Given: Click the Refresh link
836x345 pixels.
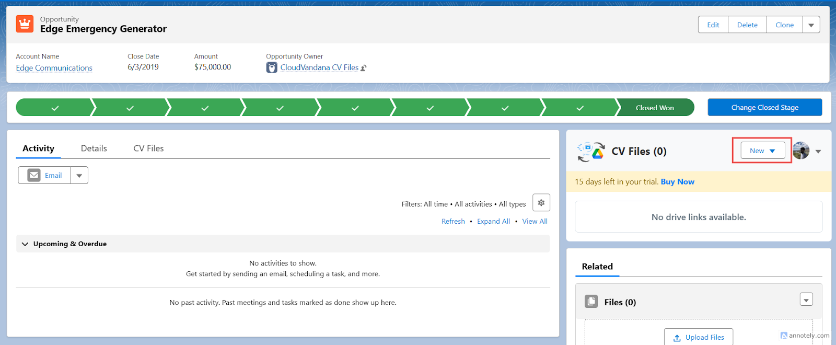Looking at the screenshot, I should (453, 221).
